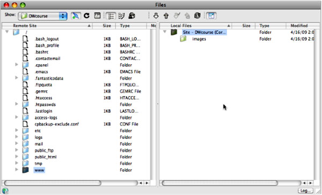Select the .bash_profile file
The width and height of the screenshot is (322, 195).
[47, 45]
